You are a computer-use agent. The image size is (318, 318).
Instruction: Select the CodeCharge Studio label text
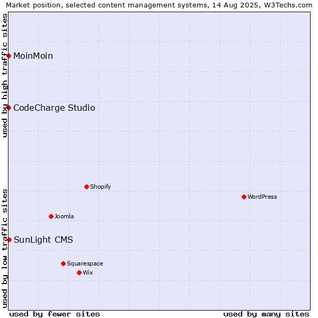[x=54, y=108]
